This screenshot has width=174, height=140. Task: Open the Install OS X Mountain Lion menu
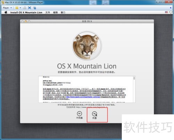pyautogui.click(x=26, y=12)
